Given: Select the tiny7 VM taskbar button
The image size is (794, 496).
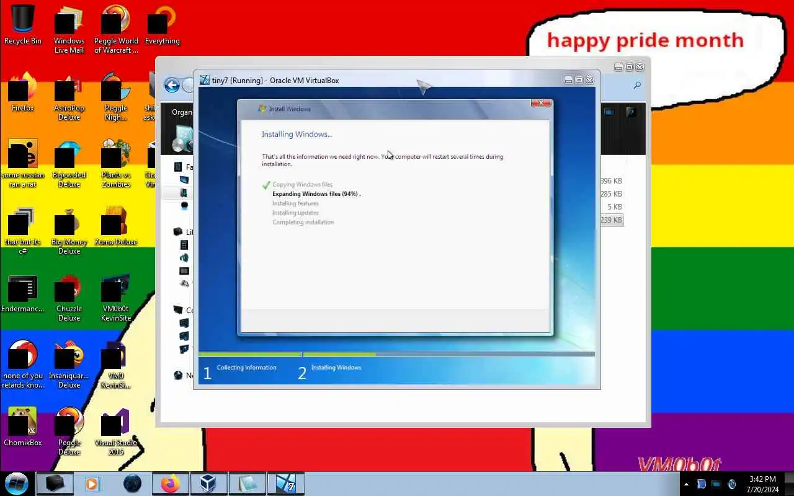Looking at the screenshot, I should click(285, 484).
